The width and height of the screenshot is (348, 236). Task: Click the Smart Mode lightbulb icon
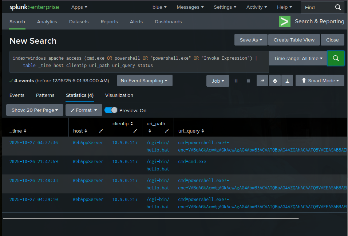point(304,80)
